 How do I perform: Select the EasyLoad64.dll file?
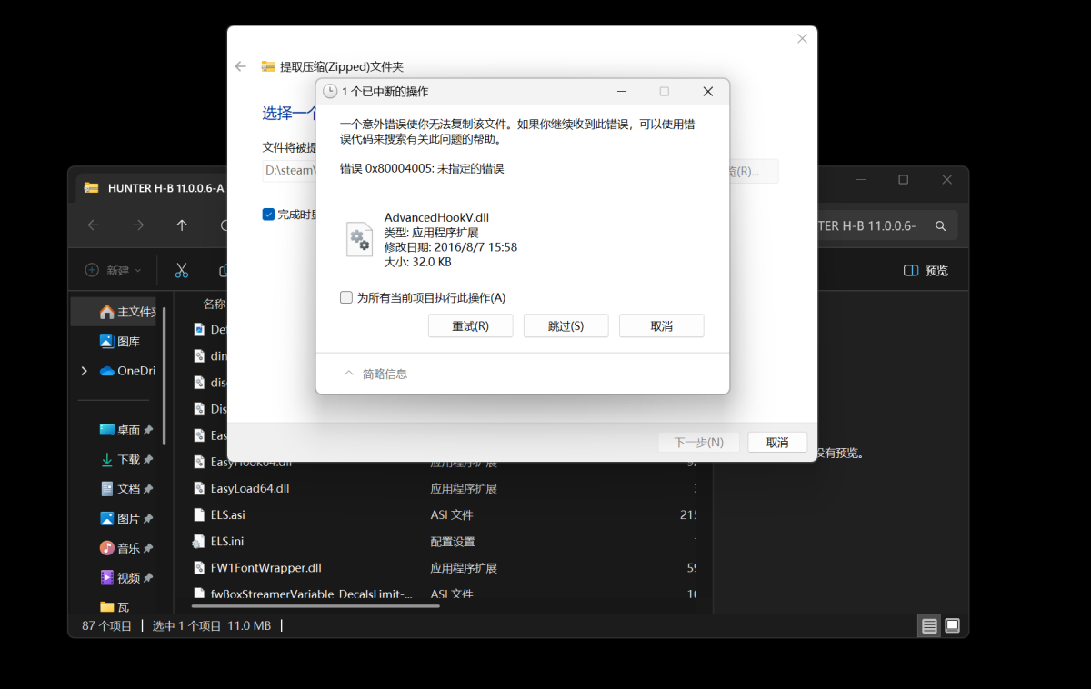pyautogui.click(x=250, y=488)
